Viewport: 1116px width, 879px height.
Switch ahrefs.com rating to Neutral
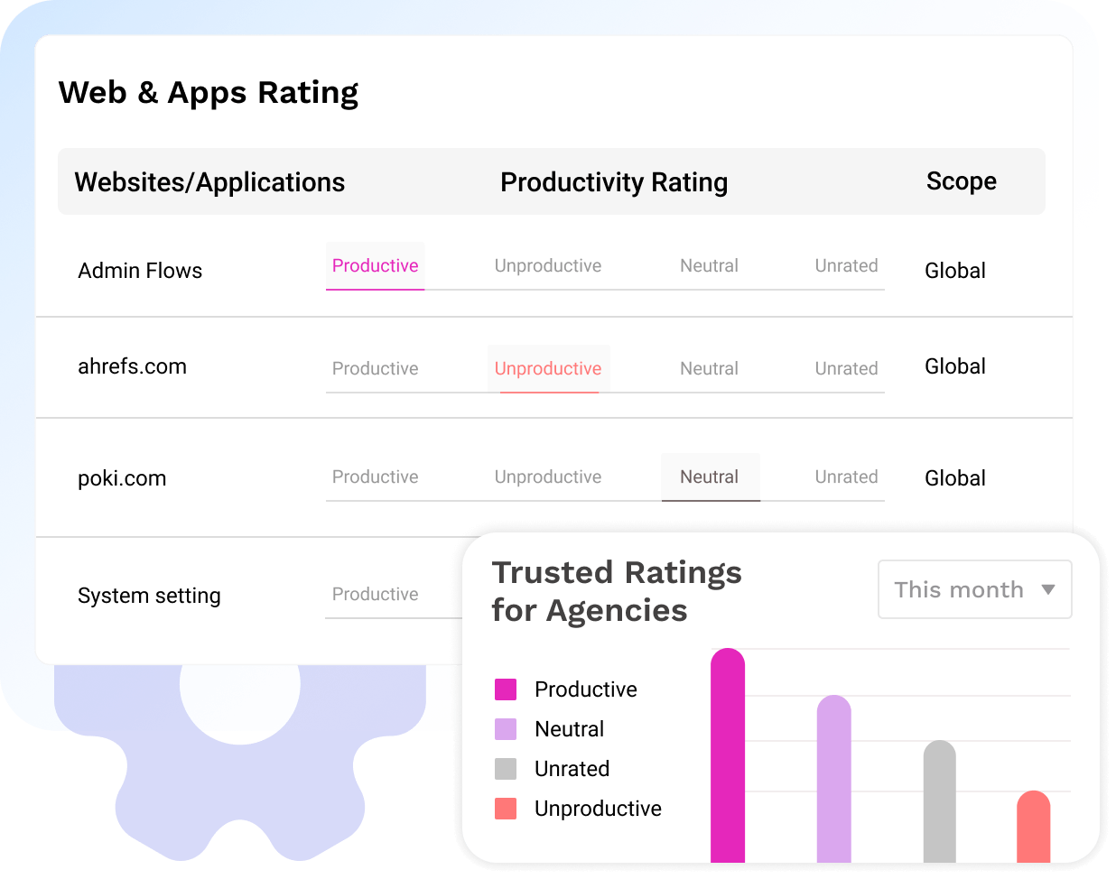(710, 368)
